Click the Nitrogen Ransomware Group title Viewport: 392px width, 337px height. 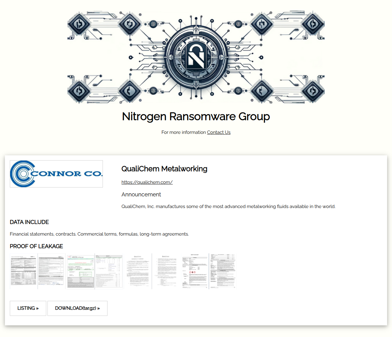196,116
